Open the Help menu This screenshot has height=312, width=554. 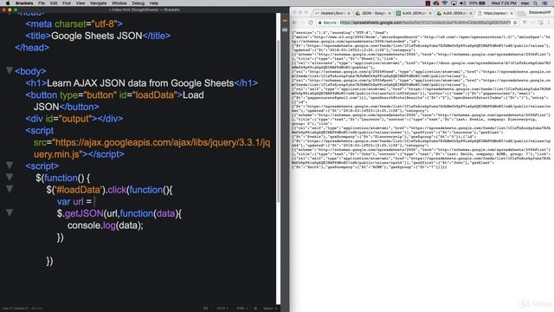[x=154, y=3]
